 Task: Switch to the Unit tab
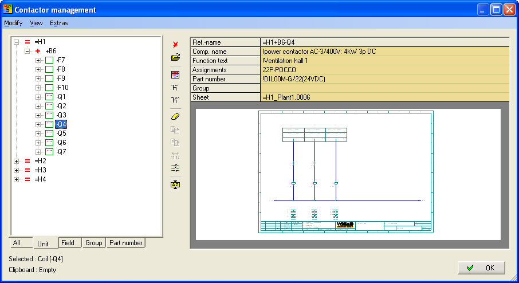(x=45, y=243)
